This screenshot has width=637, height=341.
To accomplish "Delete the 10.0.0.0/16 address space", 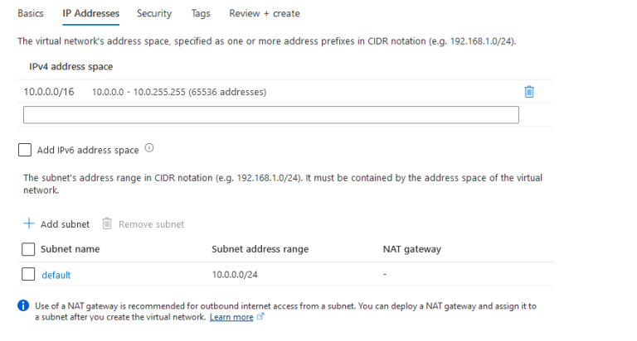I will [x=529, y=91].
